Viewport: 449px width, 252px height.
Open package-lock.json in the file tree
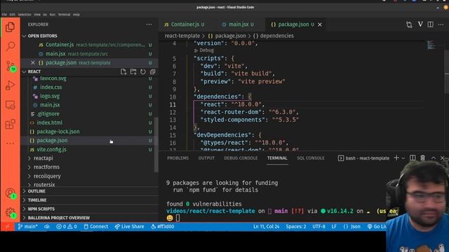pyautogui.click(x=58, y=132)
